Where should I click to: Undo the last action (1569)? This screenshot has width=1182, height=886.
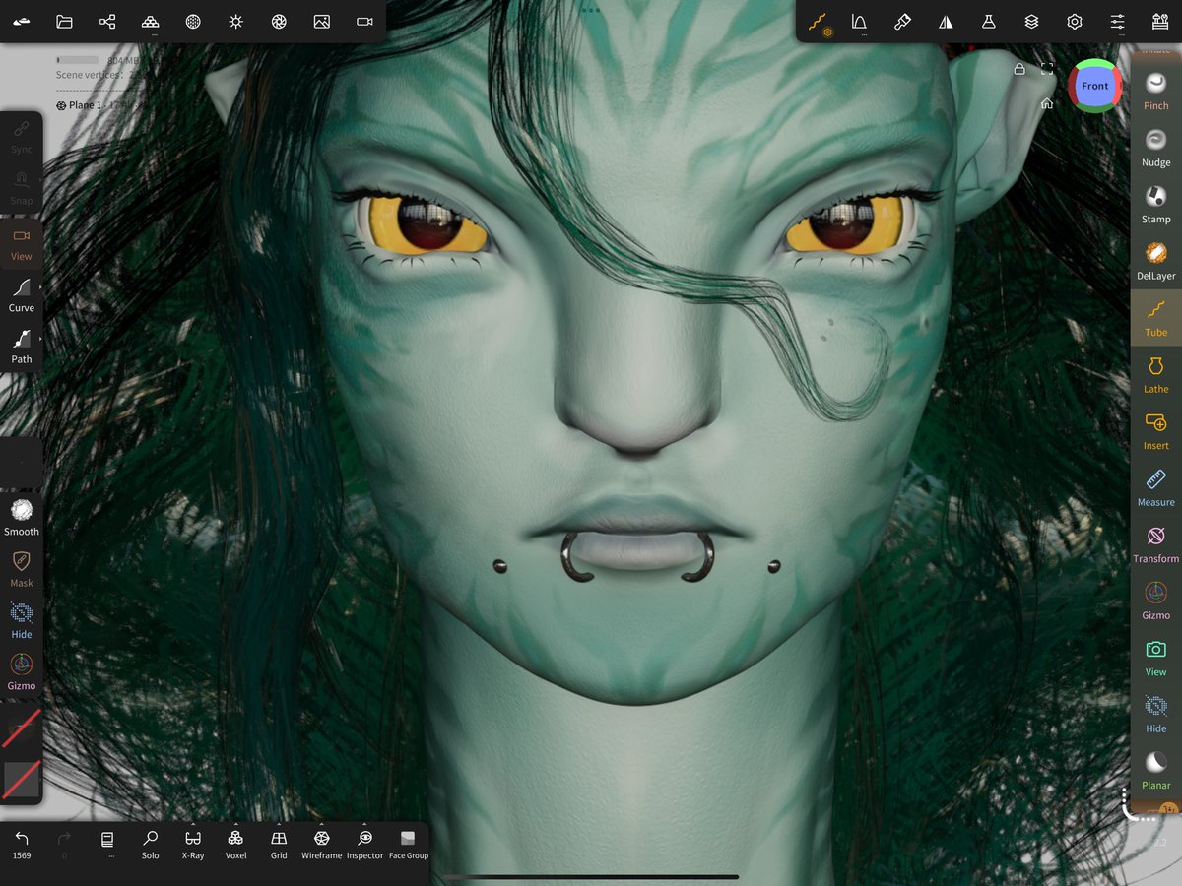click(22, 844)
